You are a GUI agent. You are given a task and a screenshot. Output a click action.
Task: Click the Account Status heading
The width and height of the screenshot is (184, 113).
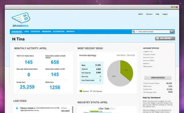tap(151, 48)
